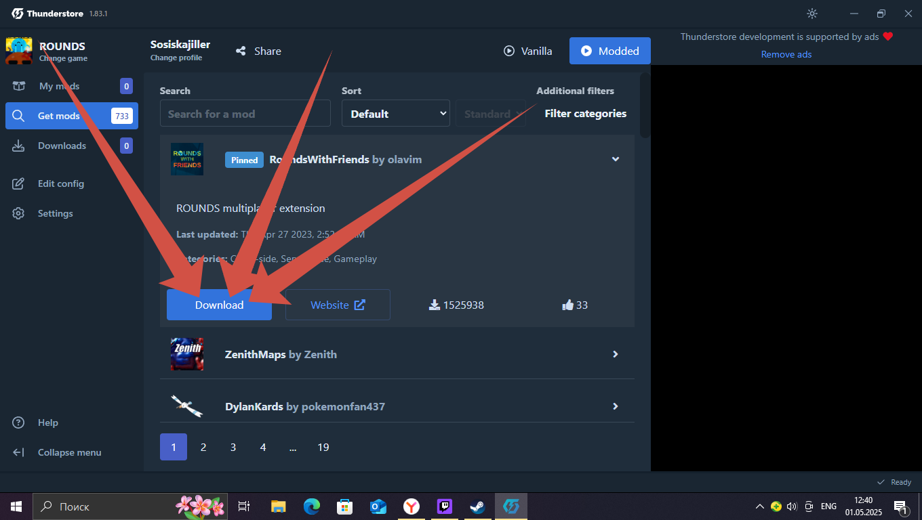Open Steam from the taskbar

pyautogui.click(x=478, y=506)
